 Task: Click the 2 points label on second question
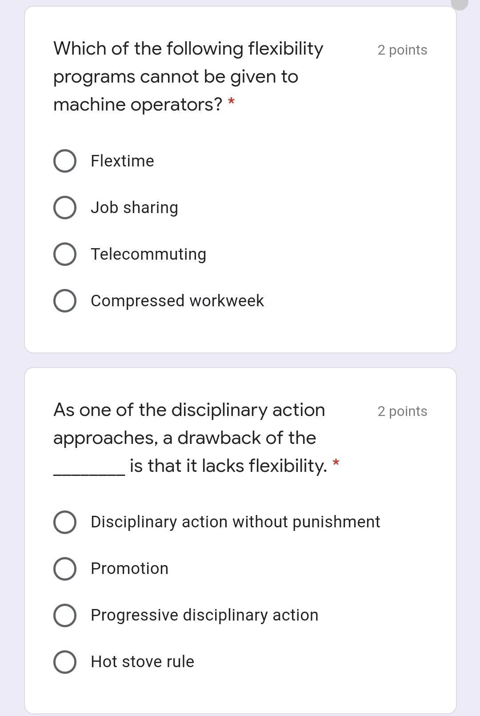pos(402,411)
